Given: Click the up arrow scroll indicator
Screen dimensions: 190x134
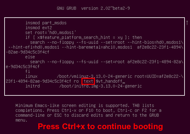Looking at the screenshot, I should pos(187,23).
